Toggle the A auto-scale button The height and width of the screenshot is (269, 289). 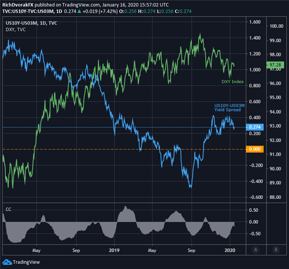256,250
